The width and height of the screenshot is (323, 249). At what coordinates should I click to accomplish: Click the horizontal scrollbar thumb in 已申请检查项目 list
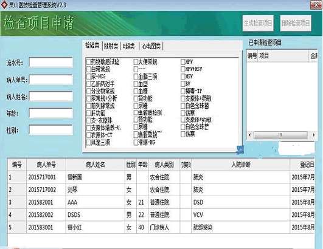(280, 135)
